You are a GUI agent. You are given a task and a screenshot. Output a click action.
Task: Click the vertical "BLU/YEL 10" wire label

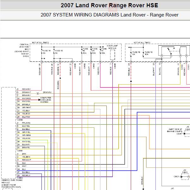point(160,69)
